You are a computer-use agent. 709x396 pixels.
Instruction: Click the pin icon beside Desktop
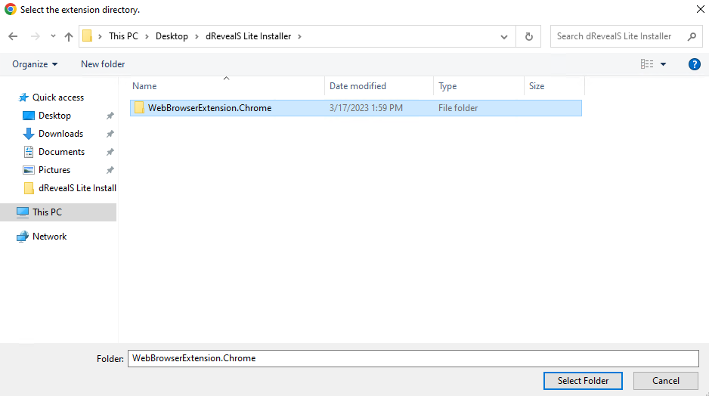coord(110,116)
